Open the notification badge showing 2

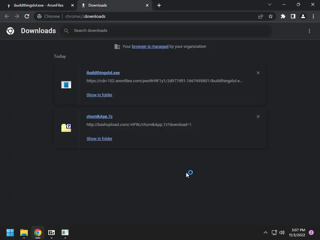(311, 232)
